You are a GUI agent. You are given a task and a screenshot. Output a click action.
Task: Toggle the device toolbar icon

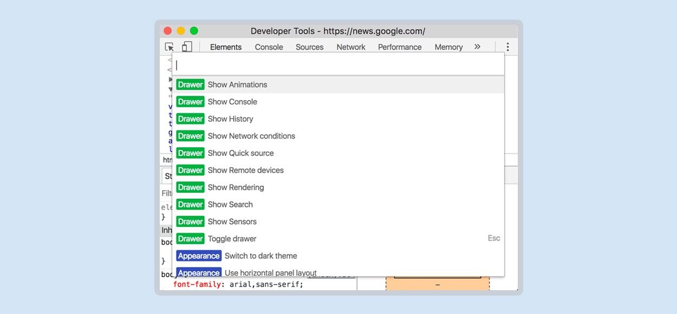[x=187, y=47]
